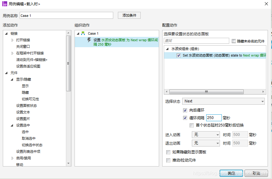
Task: Click the lightning bolt action icon
Action: pyautogui.click(x=89, y=40)
